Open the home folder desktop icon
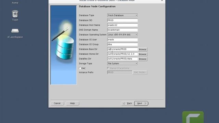This screenshot has height=123, width=219. pos(15,3)
